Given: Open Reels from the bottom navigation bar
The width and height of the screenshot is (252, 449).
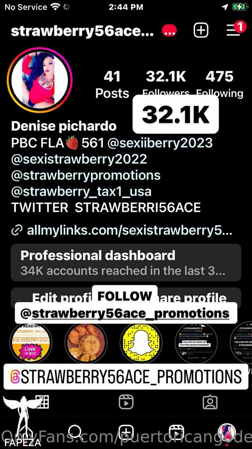Looking at the screenshot, I should (176, 432).
